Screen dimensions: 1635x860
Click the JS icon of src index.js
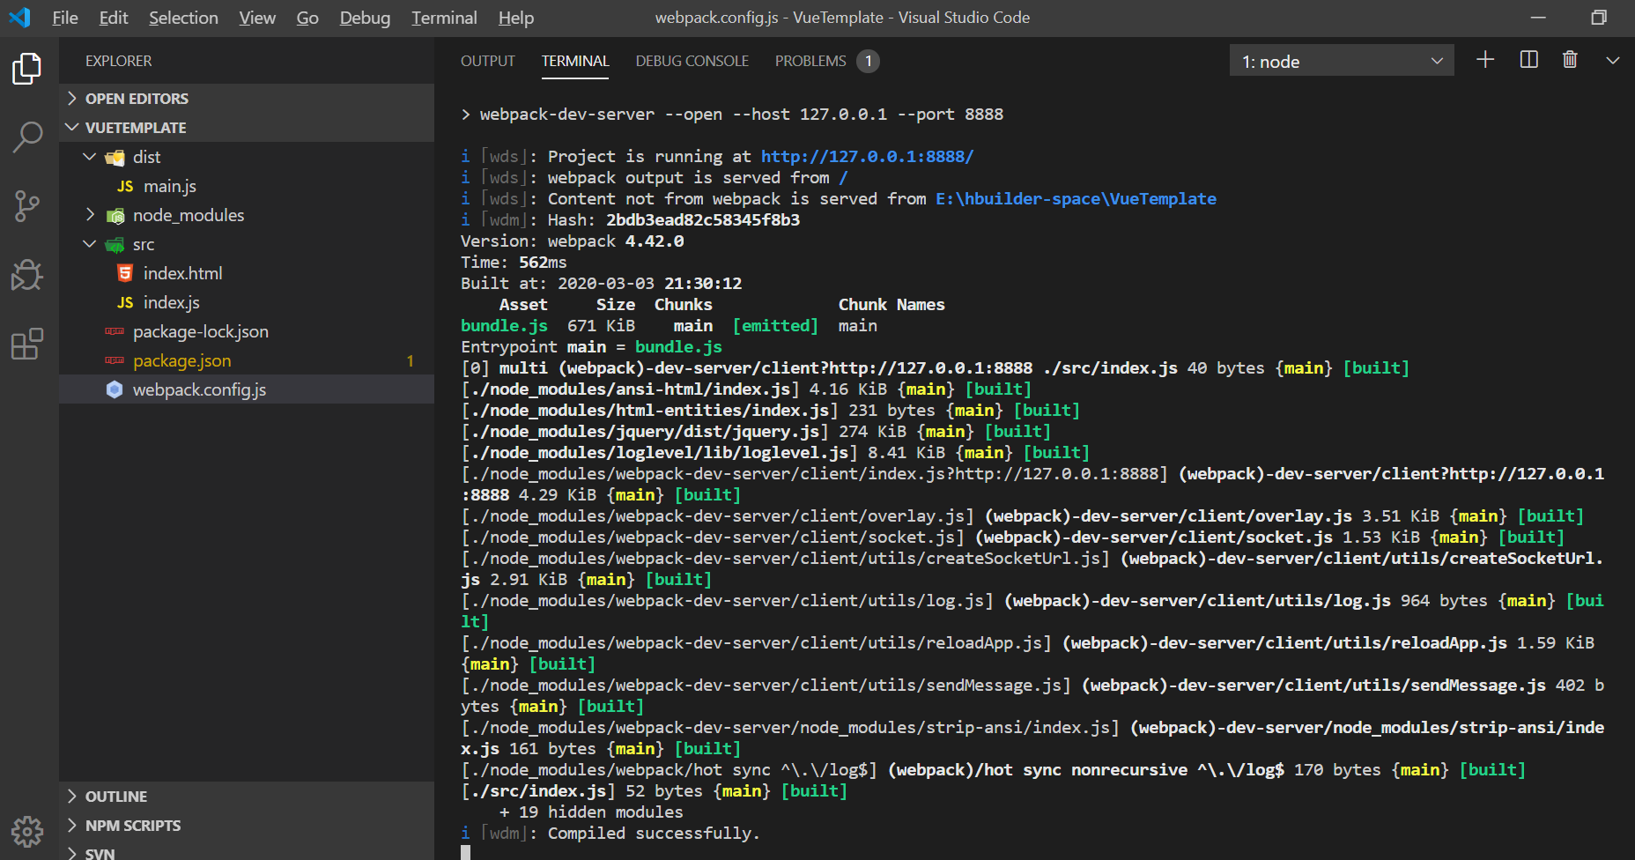point(125,302)
